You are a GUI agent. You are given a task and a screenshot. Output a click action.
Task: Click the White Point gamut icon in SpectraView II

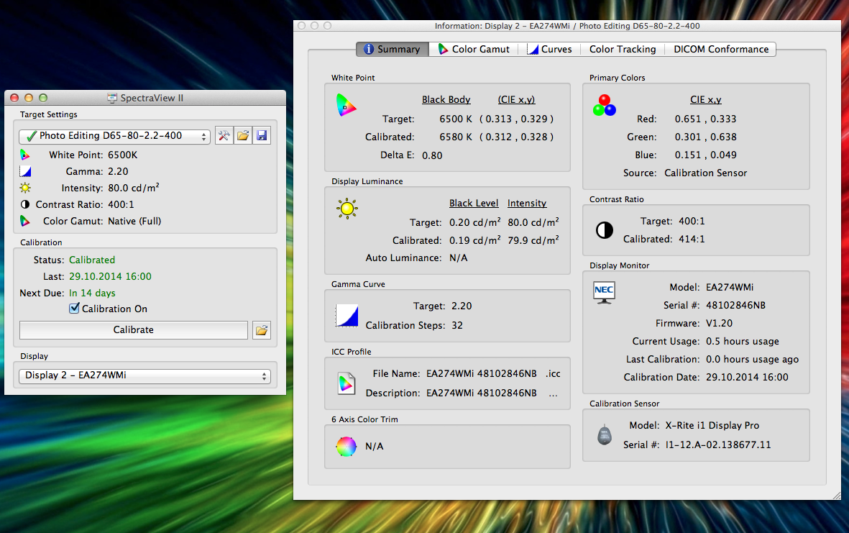[x=25, y=155]
